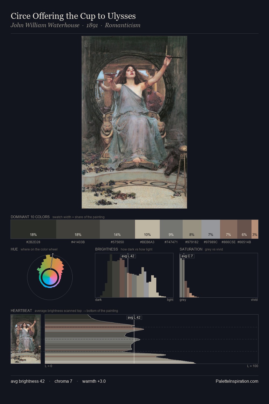
Task: Click the year 1891 in subtitle
Action: 92,25
